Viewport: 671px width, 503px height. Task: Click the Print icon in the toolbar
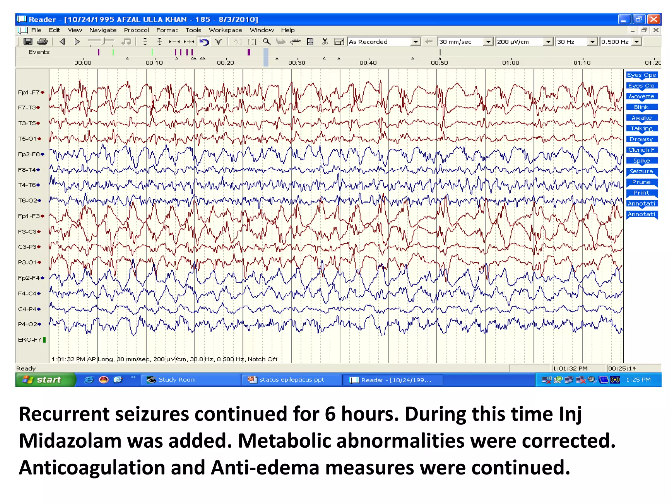pyautogui.click(x=43, y=42)
